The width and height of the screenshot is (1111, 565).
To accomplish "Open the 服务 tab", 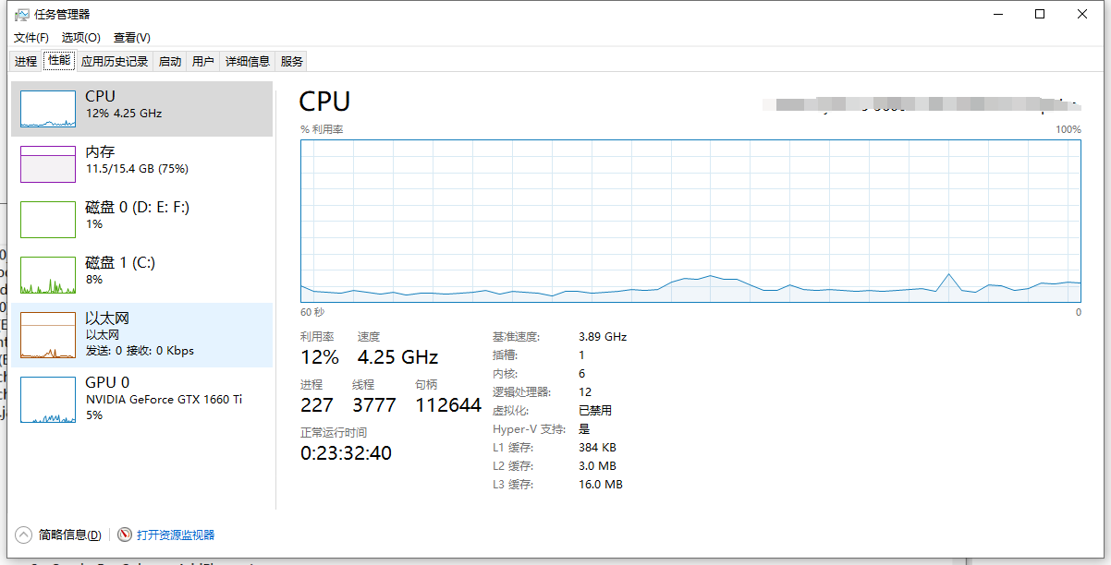I will click(x=292, y=62).
